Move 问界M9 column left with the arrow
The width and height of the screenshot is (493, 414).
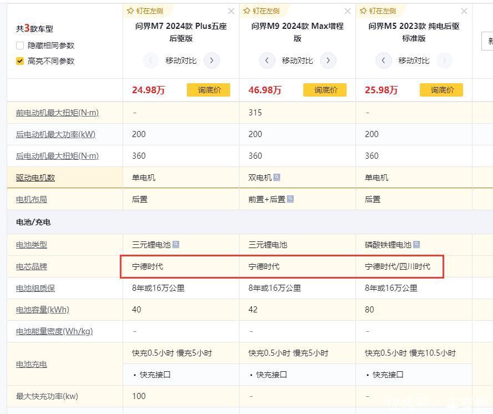267,60
